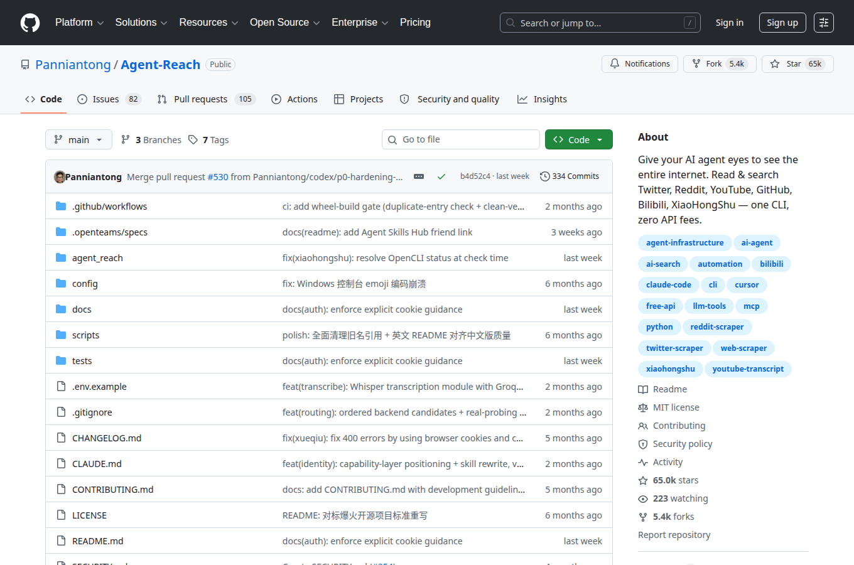This screenshot has width=854, height=565.
Task: Click the green commit status checkmark
Action: [x=441, y=176]
